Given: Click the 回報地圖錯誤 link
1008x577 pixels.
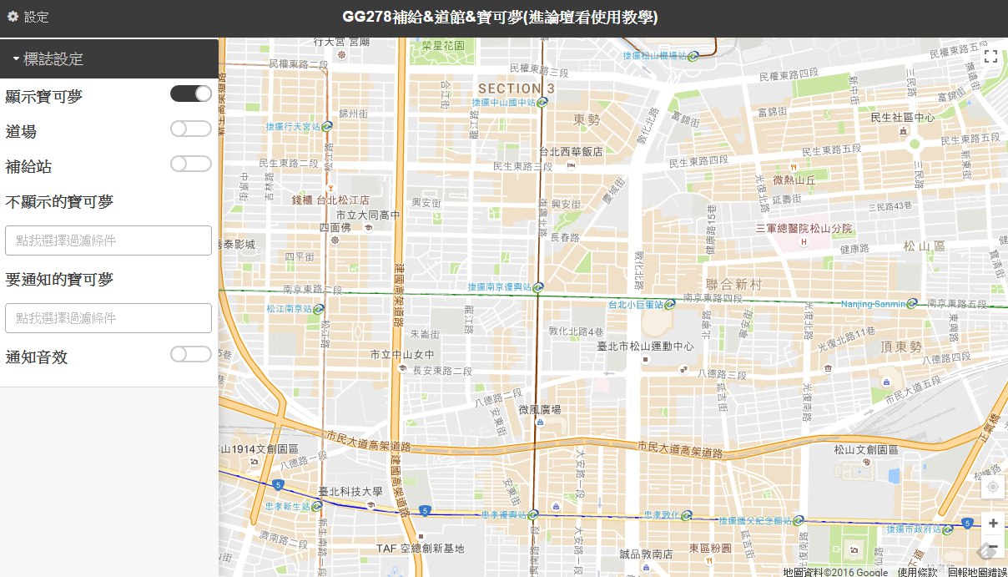Looking at the screenshot, I should [x=977, y=572].
